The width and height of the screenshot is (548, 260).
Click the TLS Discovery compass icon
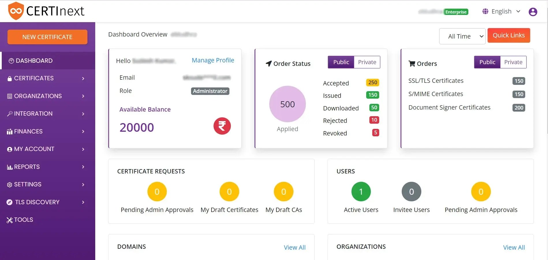click(x=10, y=202)
